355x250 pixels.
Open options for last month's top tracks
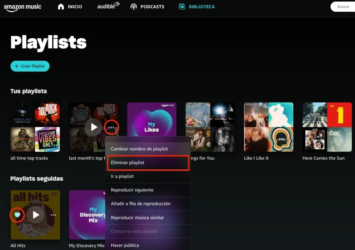point(111,127)
